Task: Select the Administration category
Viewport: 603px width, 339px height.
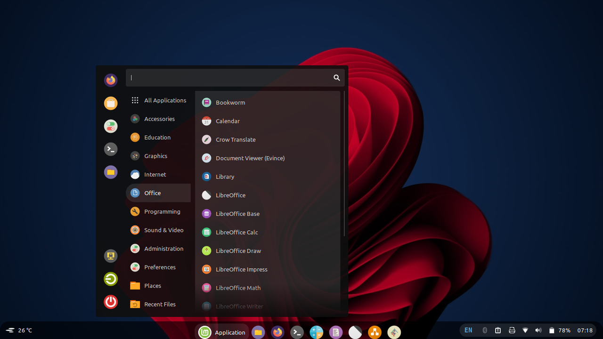Action: [158, 249]
